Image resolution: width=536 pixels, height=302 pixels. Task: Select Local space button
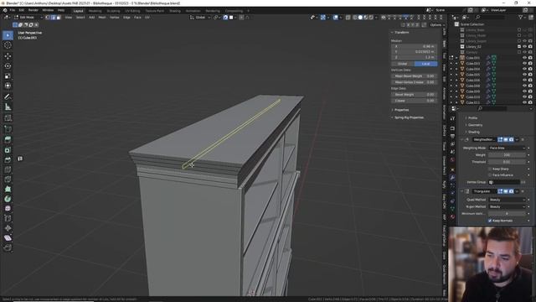pyautogui.click(x=425, y=64)
